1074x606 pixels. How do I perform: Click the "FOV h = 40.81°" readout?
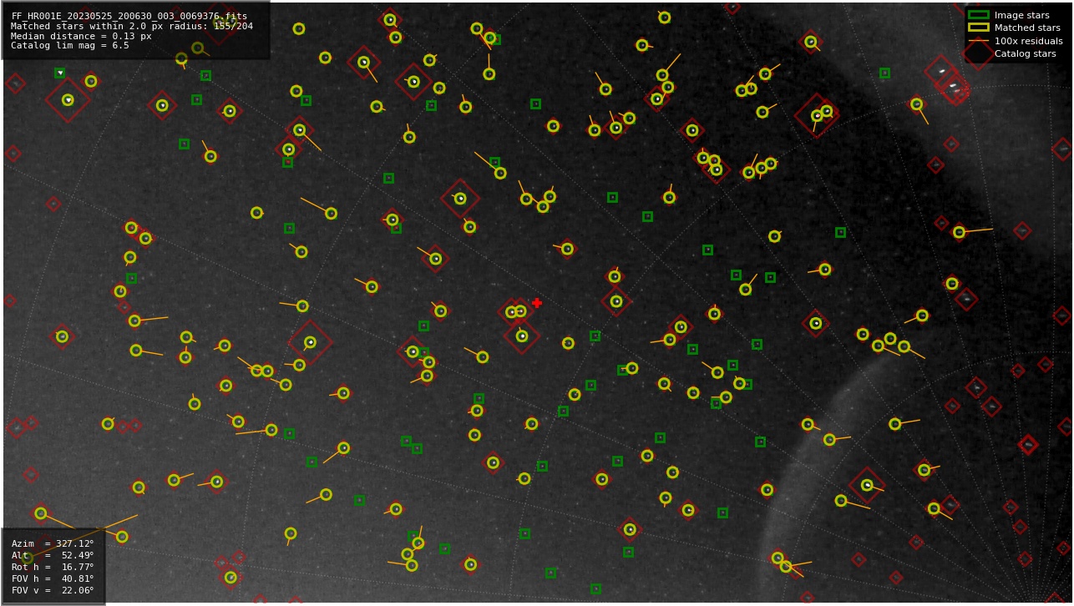(x=53, y=578)
